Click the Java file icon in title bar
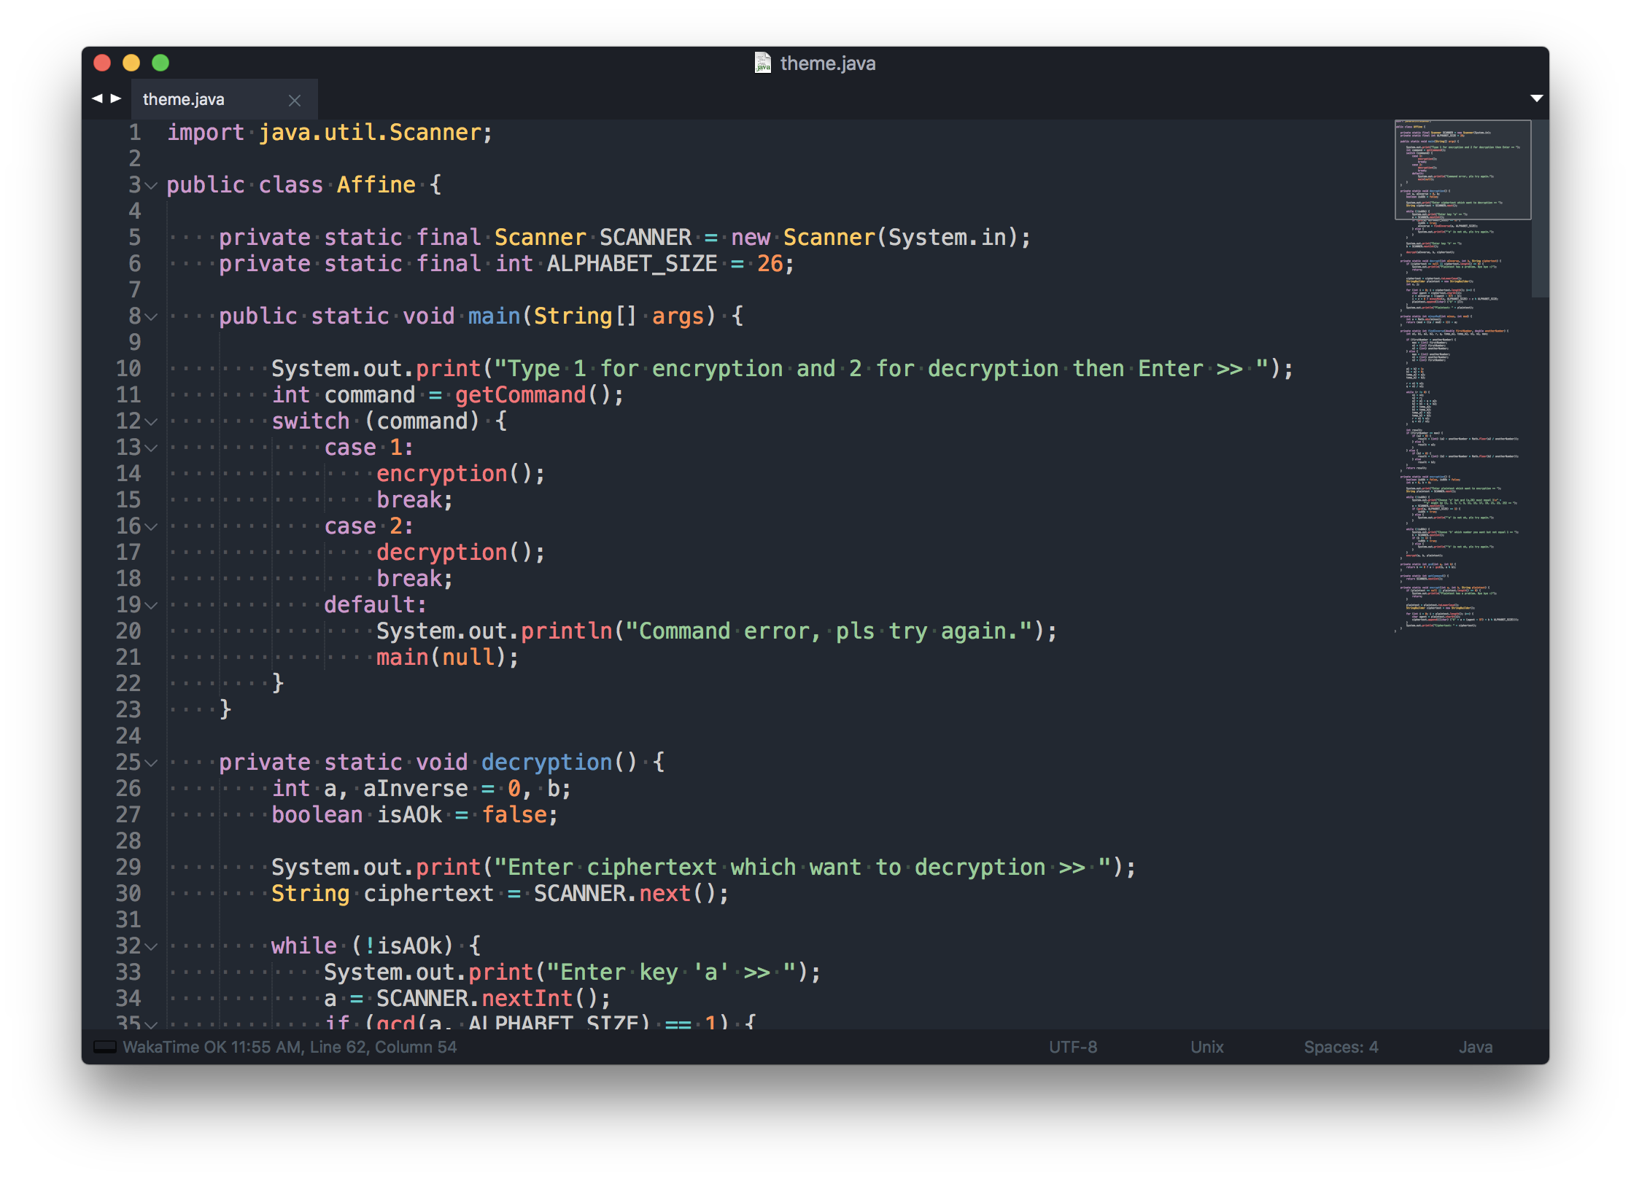The width and height of the screenshot is (1631, 1181). tap(762, 63)
